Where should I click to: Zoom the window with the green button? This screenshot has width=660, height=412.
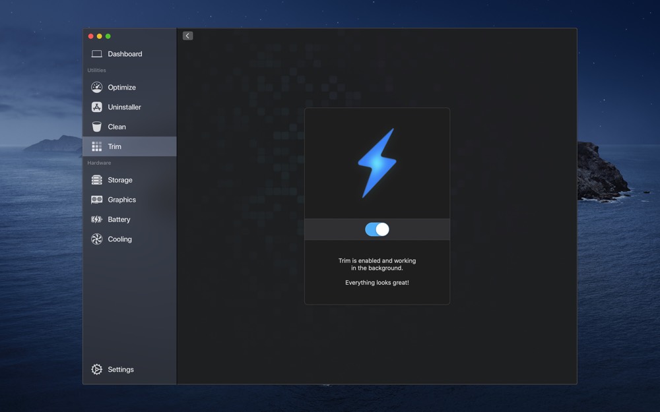(108, 36)
